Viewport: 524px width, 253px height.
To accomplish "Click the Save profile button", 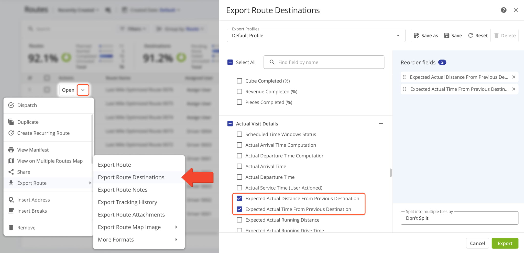I will [453, 36].
